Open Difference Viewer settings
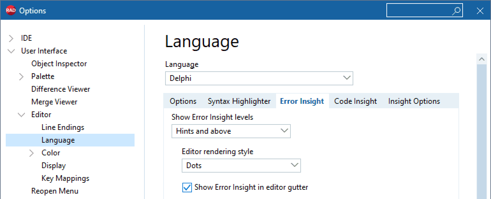This screenshot has height=199, width=491. [61, 89]
